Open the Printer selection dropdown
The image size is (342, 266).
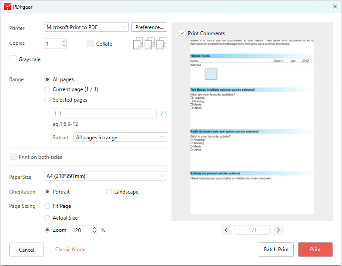pos(86,27)
